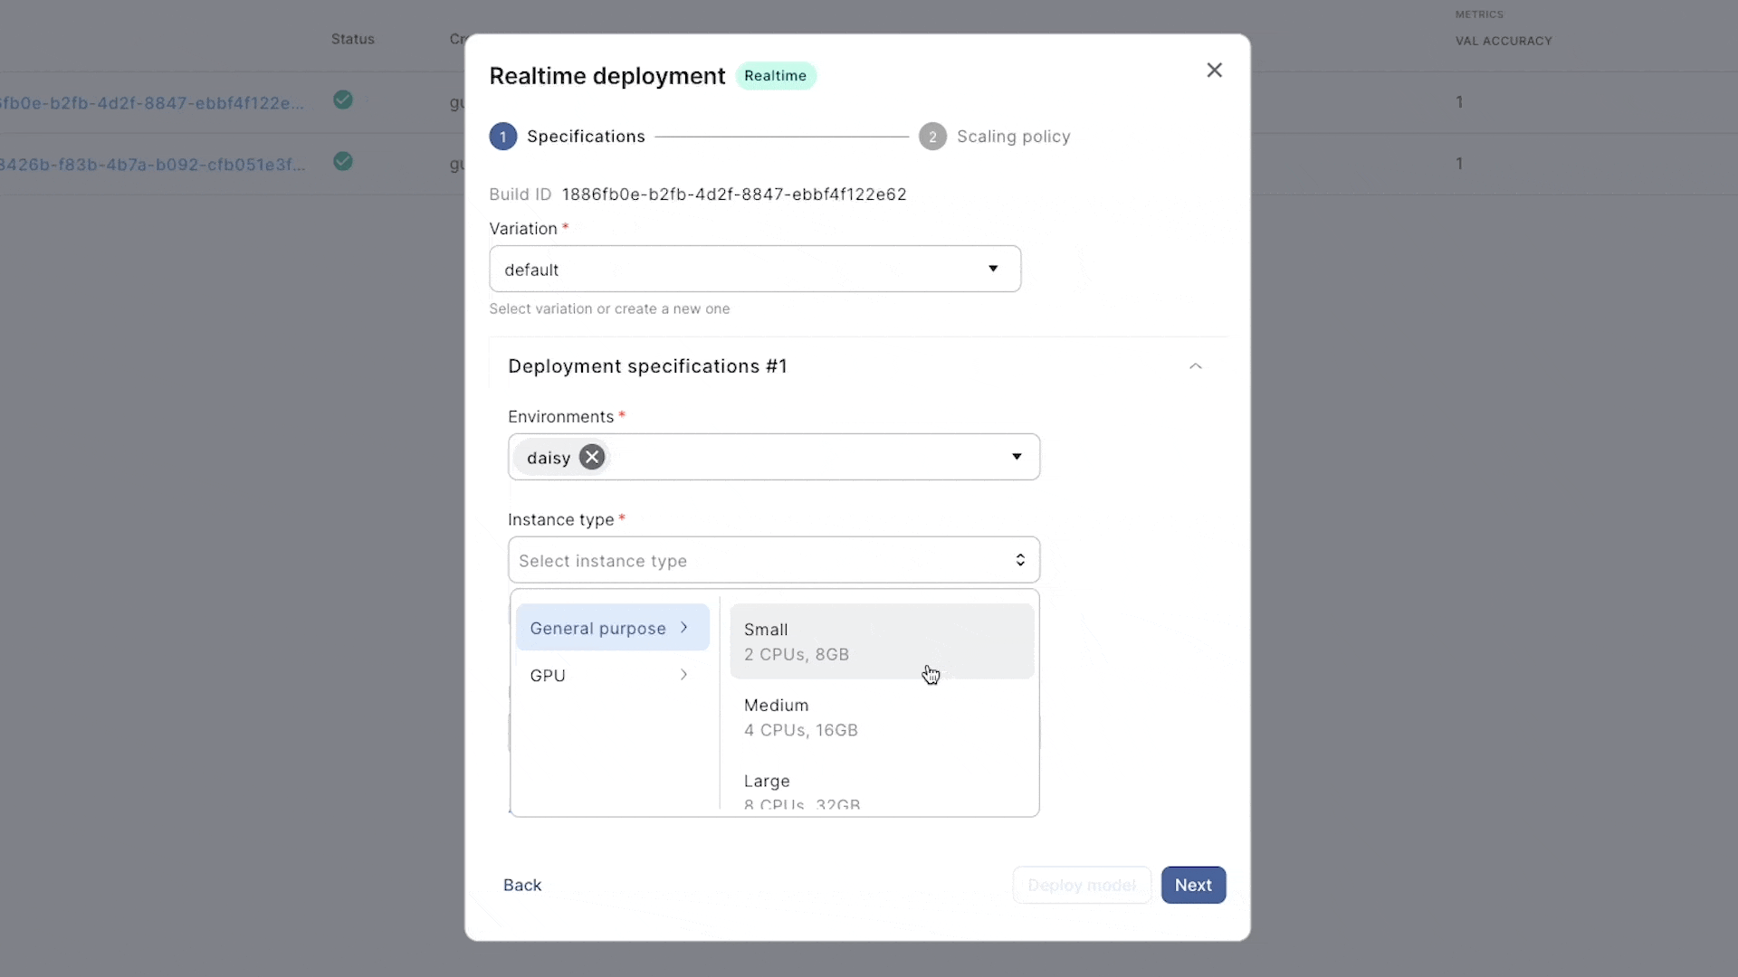Expand the GPU instance category
Viewport: 1738px width, 977px height.
[611, 675]
